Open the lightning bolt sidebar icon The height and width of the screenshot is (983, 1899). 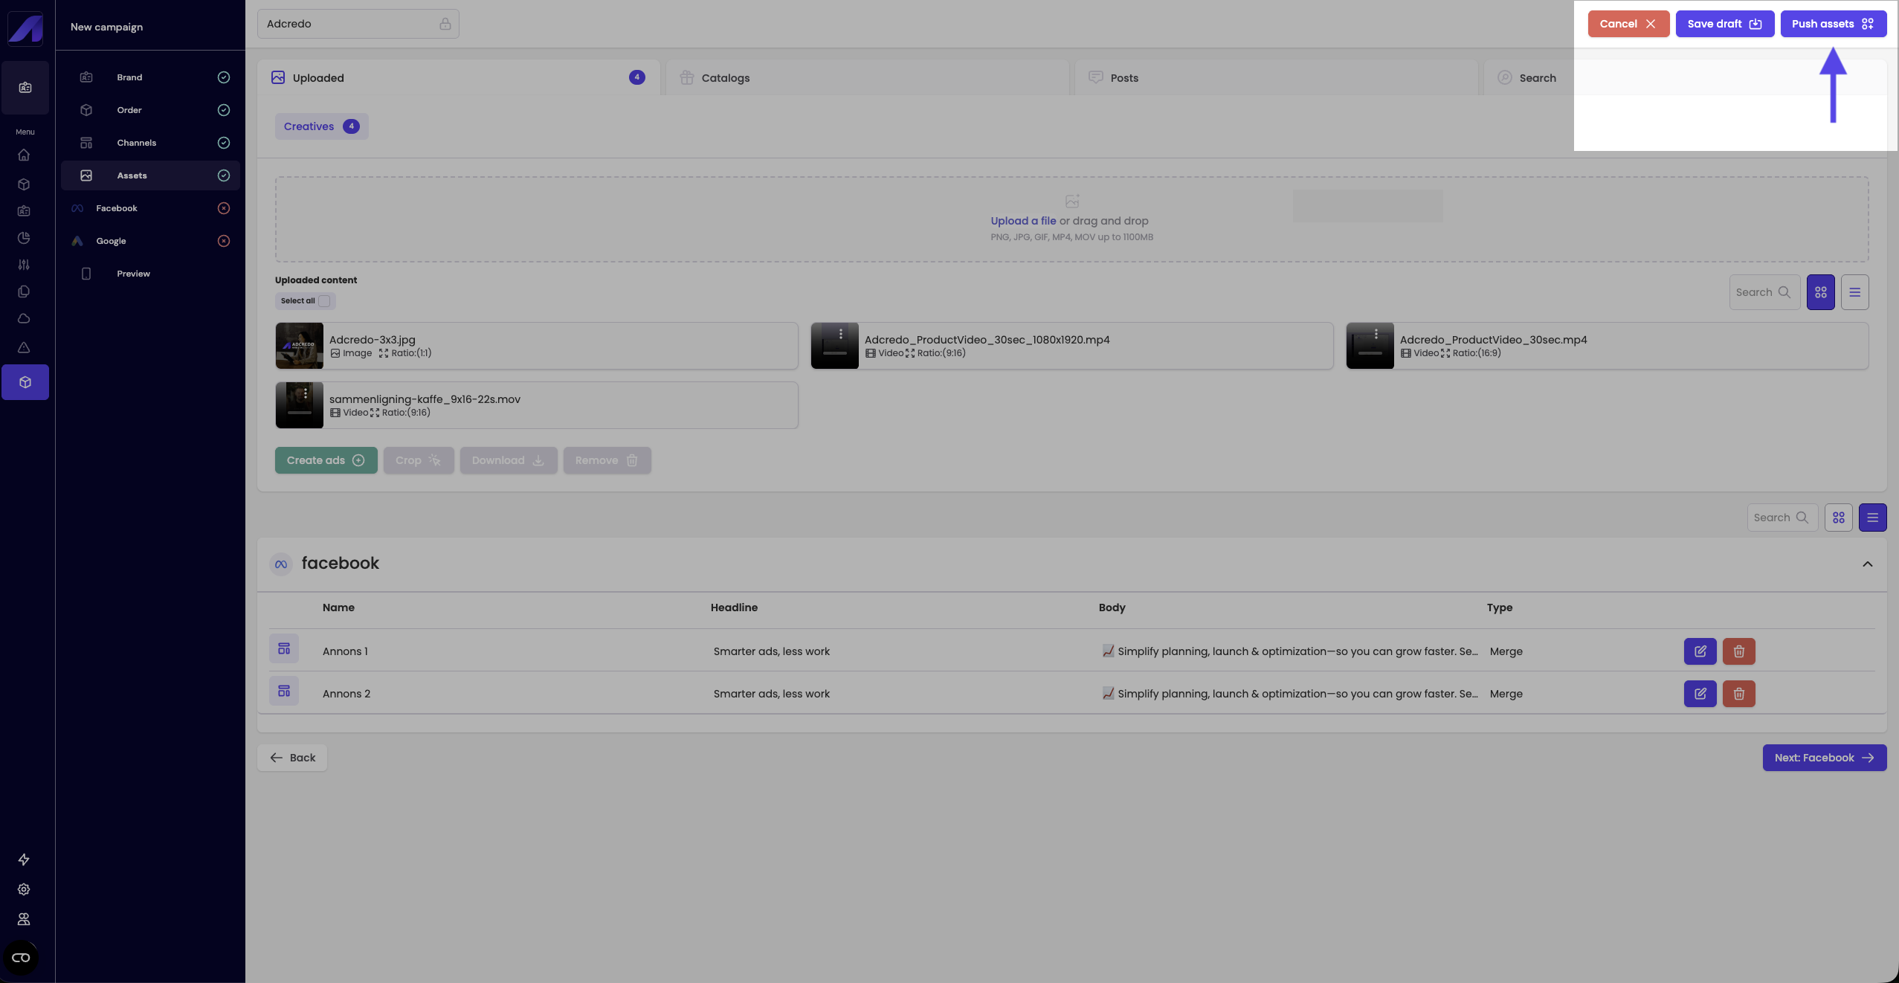24,860
